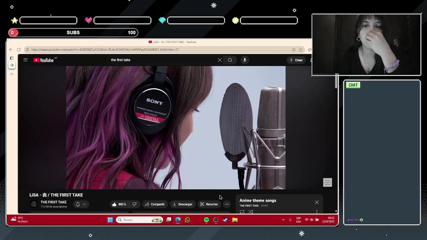Open the tab actions icon in browser sidebar
427x240 pixels.
[x=12, y=58]
